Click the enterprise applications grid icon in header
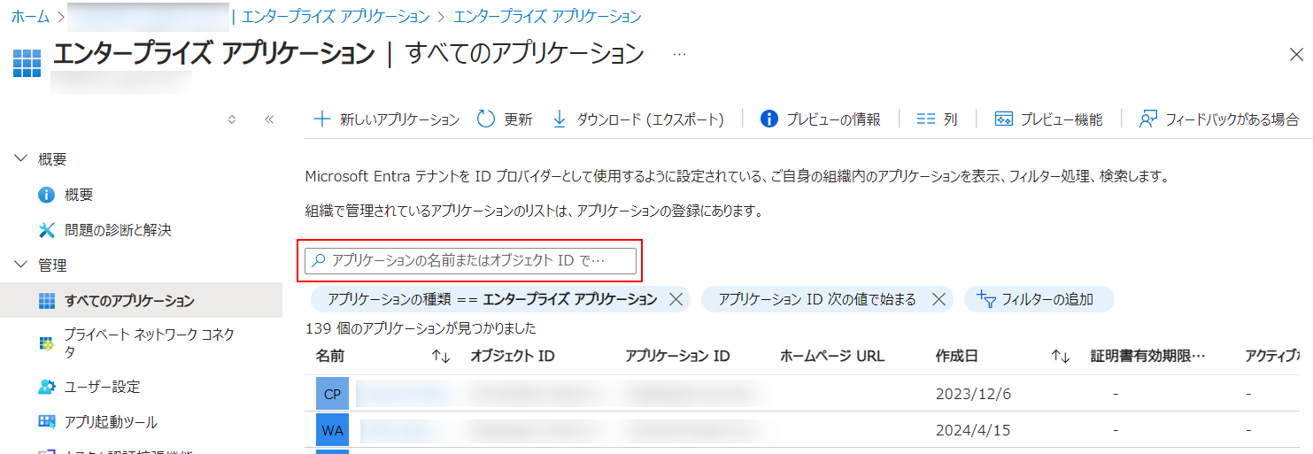The height and width of the screenshot is (454, 1313). point(27,64)
